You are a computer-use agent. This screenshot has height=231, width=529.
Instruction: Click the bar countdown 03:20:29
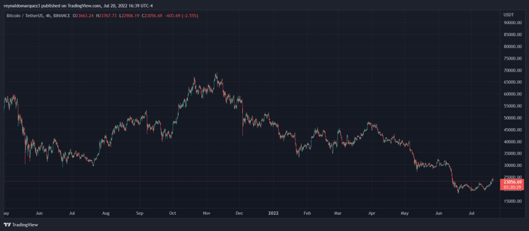pyautogui.click(x=512, y=186)
